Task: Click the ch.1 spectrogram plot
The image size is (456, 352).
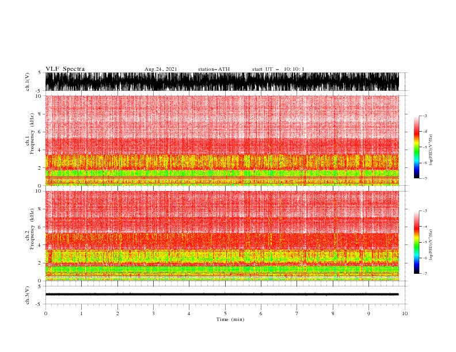Action: point(222,140)
